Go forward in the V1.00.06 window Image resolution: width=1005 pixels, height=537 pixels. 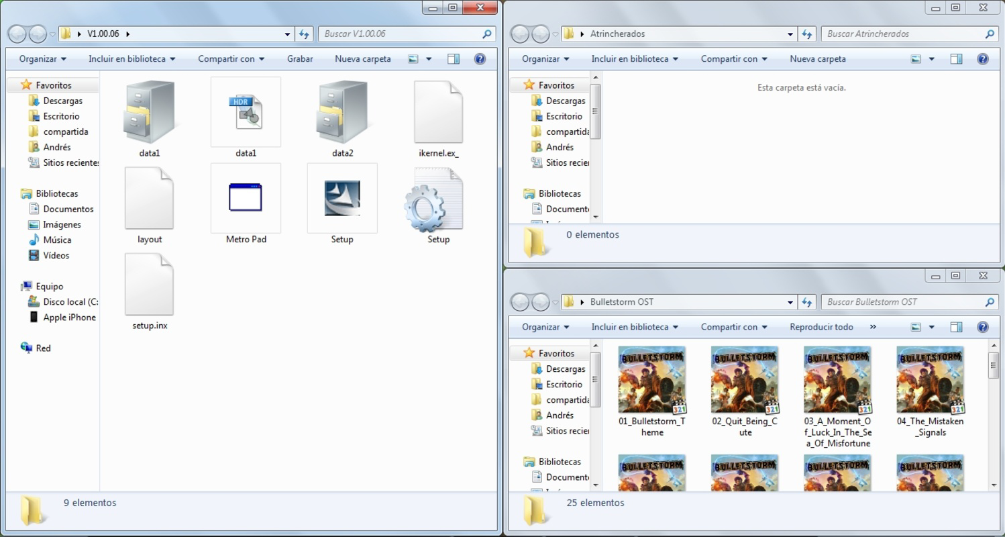click(x=38, y=34)
